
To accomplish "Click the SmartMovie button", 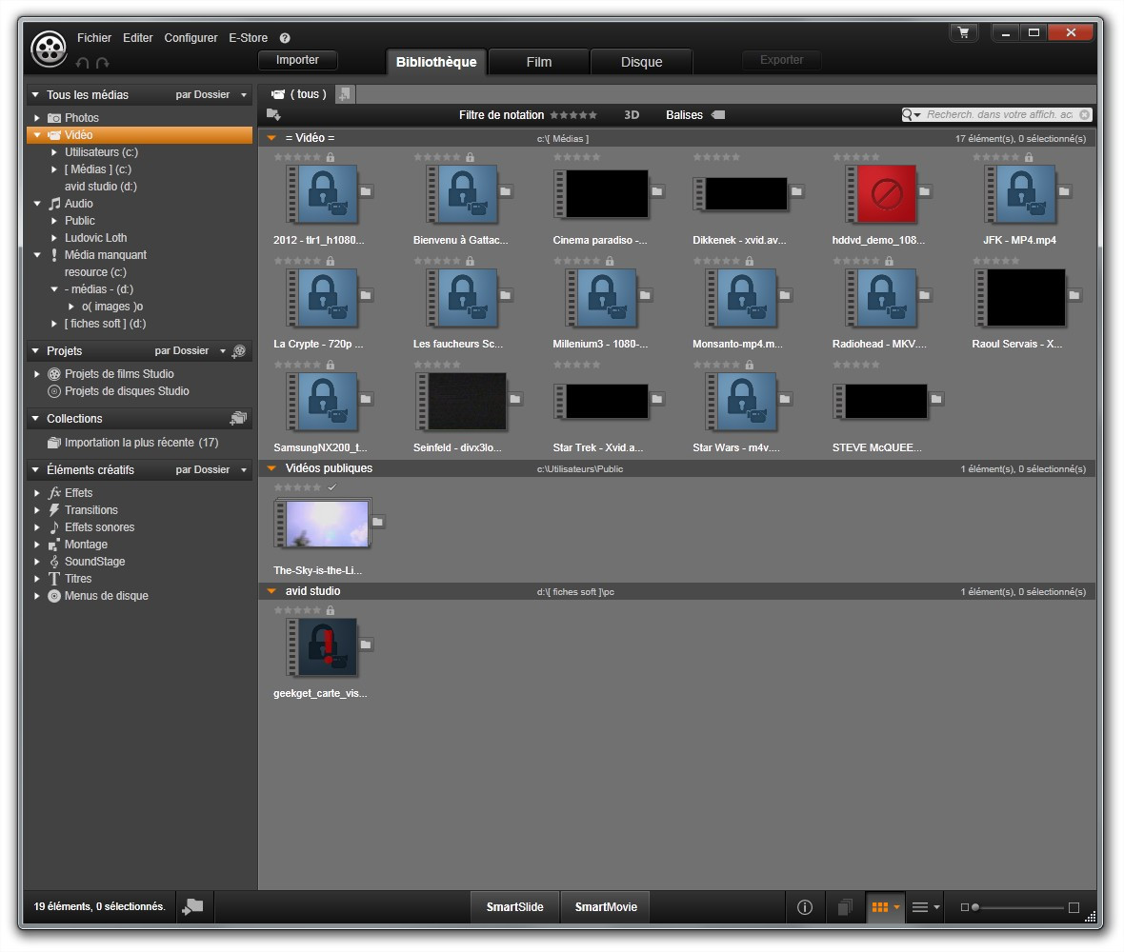I will [x=606, y=907].
